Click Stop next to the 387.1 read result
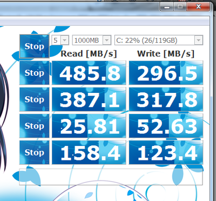Image resolution: width=216 pixels, height=201 pixels. [34, 99]
